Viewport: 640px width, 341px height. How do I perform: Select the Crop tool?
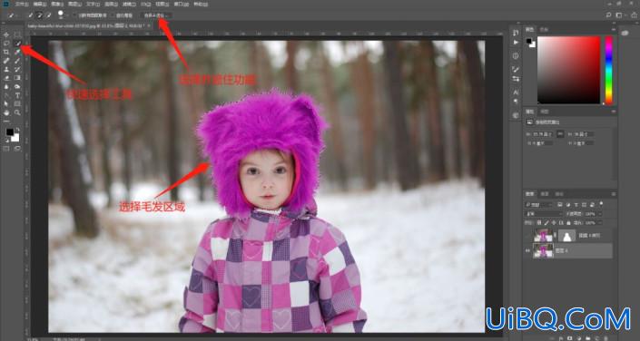pos(6,52)
